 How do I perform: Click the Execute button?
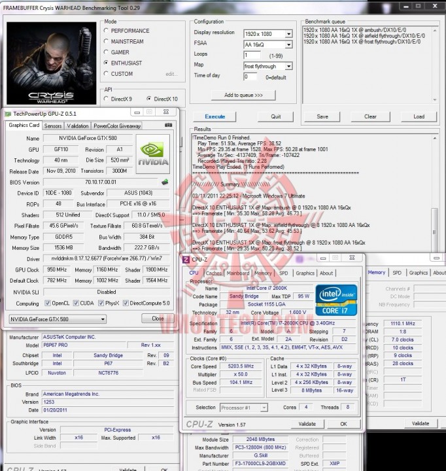click(x=214, y=116)
